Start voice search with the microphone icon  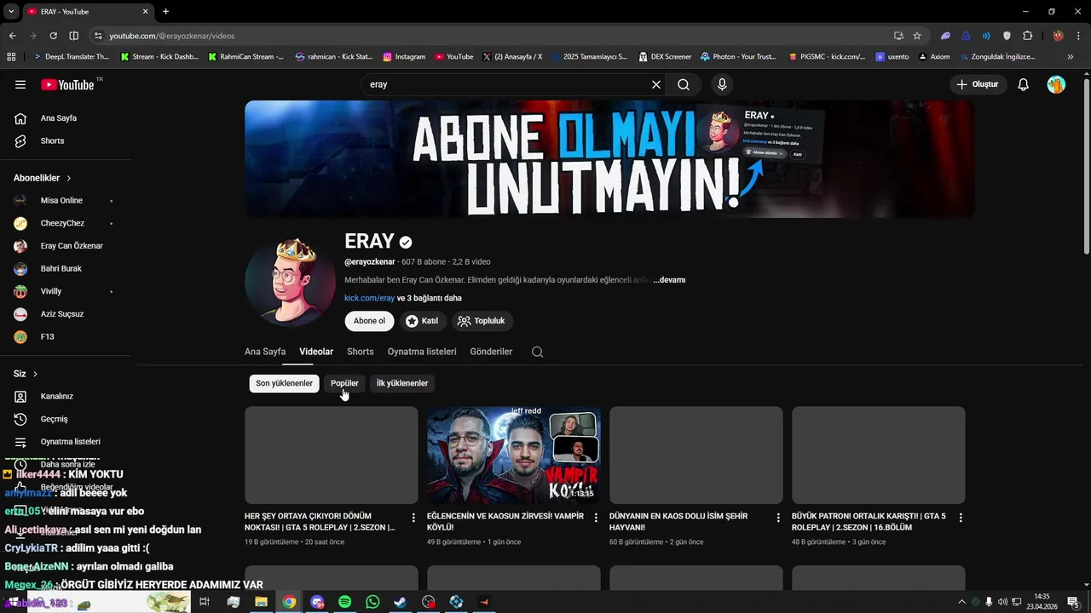tap(722, 84)
